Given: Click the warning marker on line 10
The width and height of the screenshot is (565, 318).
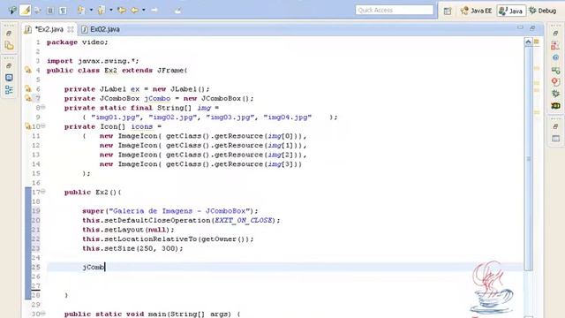Looking at the screenshot, I should coord(27,126).
